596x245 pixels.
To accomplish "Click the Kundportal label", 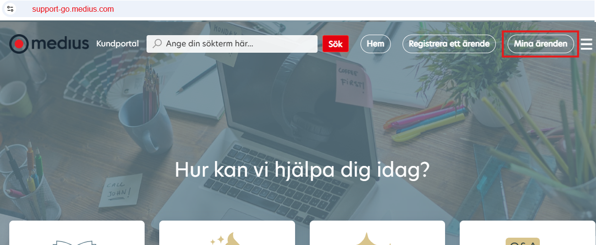I will tap(117, 43).
